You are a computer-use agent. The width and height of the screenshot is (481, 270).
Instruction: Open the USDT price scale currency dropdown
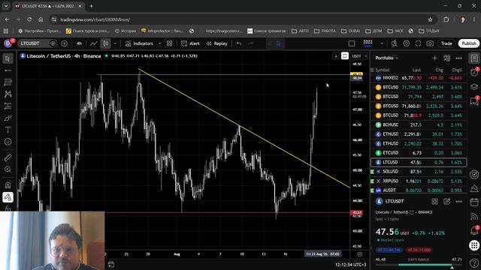[x=359, y=56]
